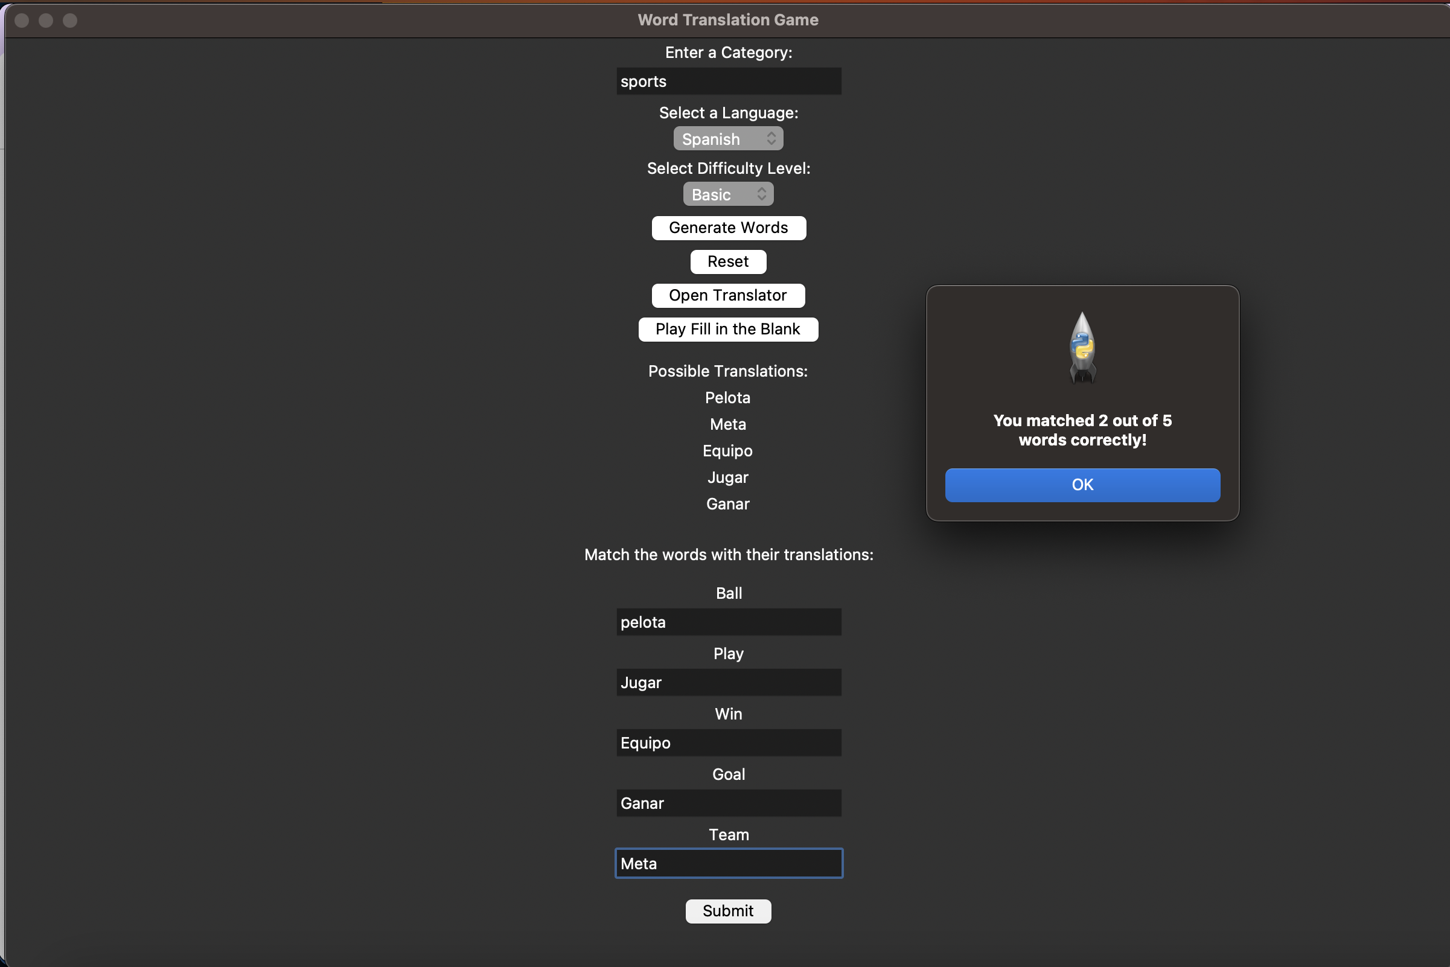The width and height of the screenshot is (1450, 967).
Task: Click the Python rocket icon in the dialog
Action: tap(1082, 348)
